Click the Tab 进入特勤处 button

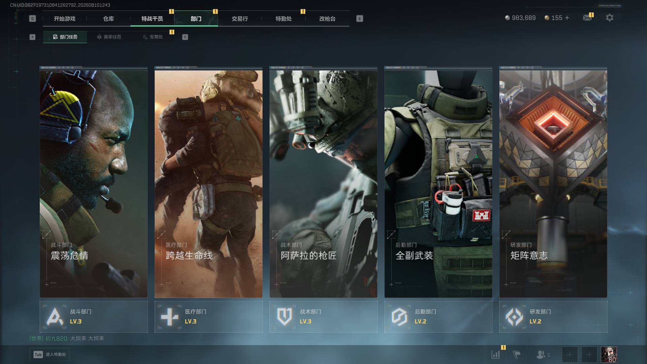click(50, 355)
